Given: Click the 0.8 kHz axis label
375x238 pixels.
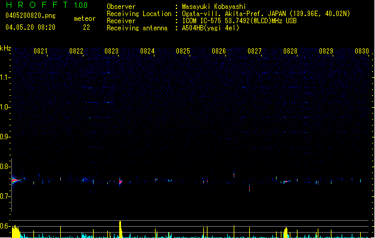Looking at the screenshot, I should click(x=5, y=167).
